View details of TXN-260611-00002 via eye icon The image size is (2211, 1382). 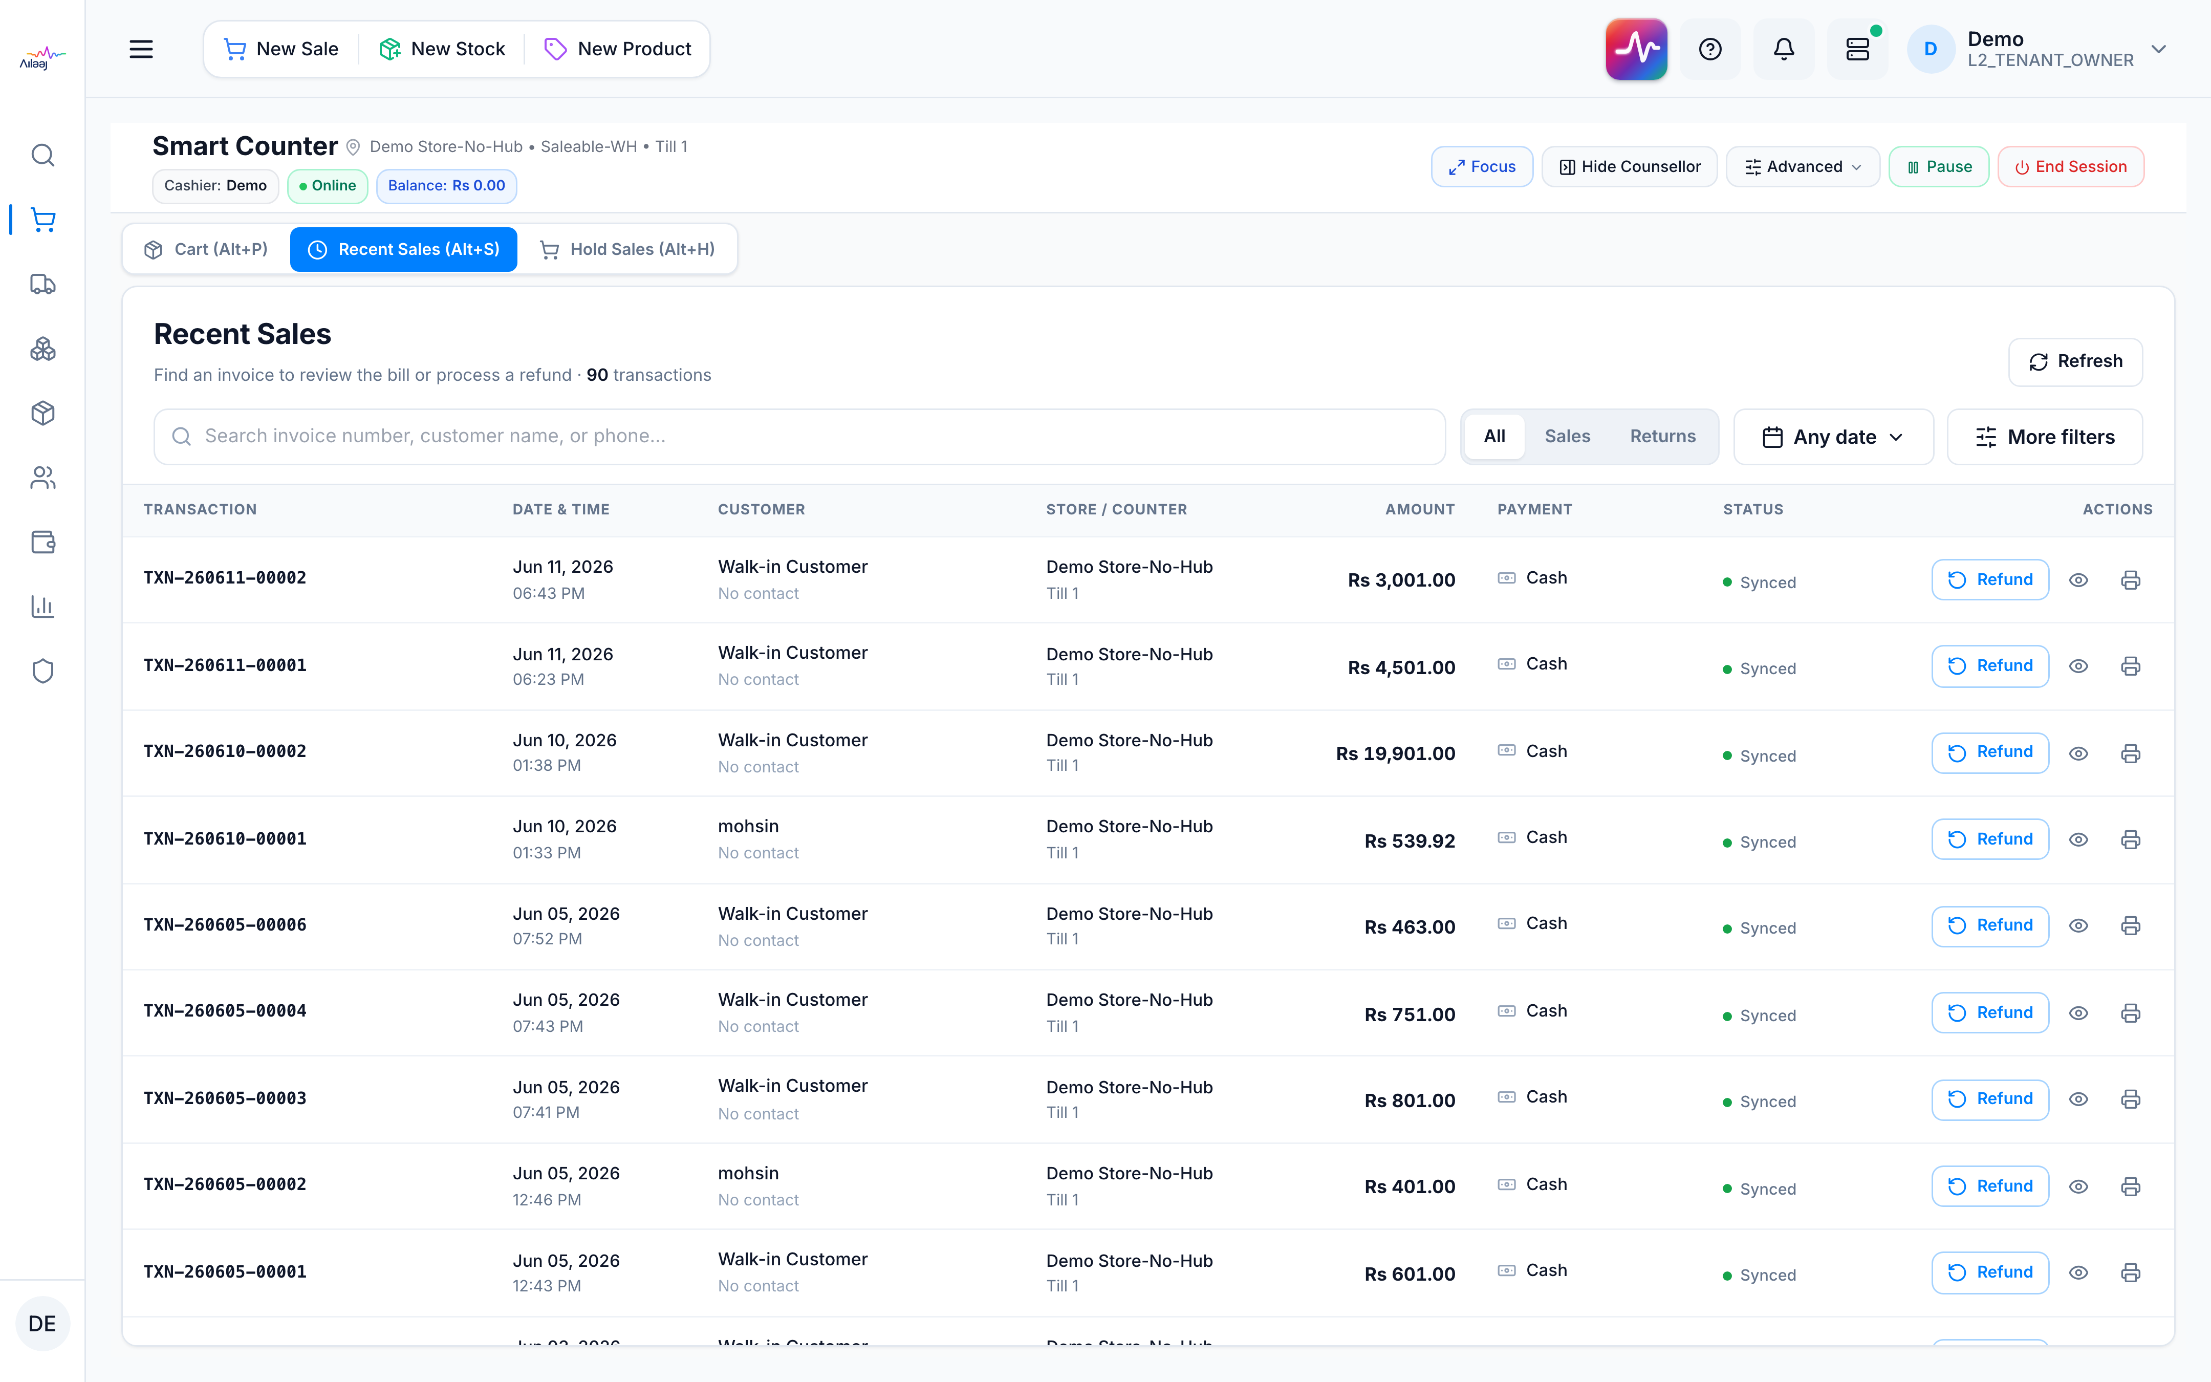2078,579
